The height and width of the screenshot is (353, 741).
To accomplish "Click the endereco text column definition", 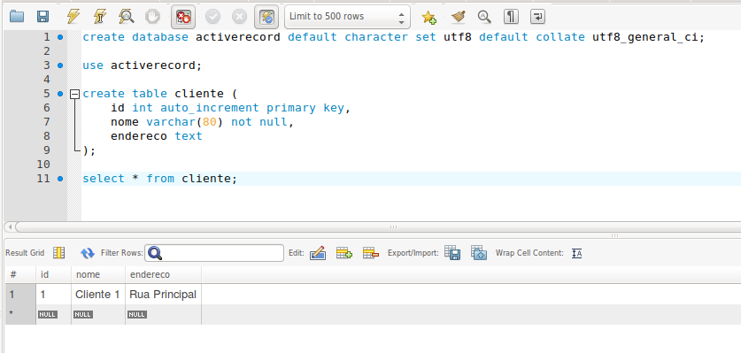I will click(157, 136).
